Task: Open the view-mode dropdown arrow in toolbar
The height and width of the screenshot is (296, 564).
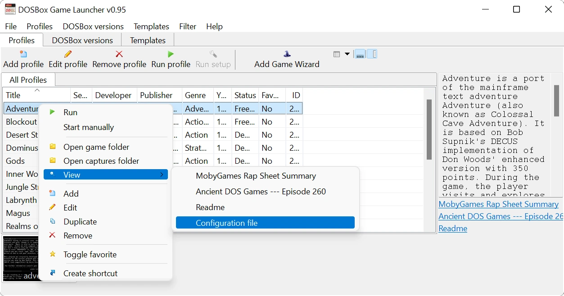Action: (347, 54)
